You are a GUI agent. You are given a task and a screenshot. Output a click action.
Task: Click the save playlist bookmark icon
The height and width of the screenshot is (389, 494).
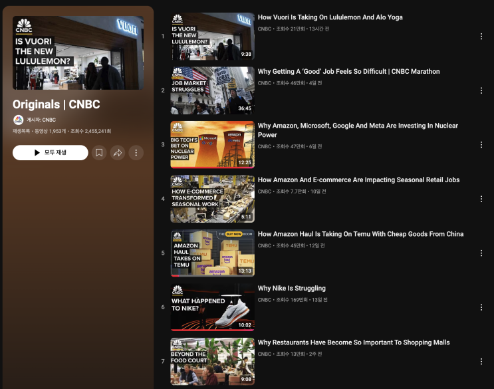pyautogui.click(x=99, y=153)
